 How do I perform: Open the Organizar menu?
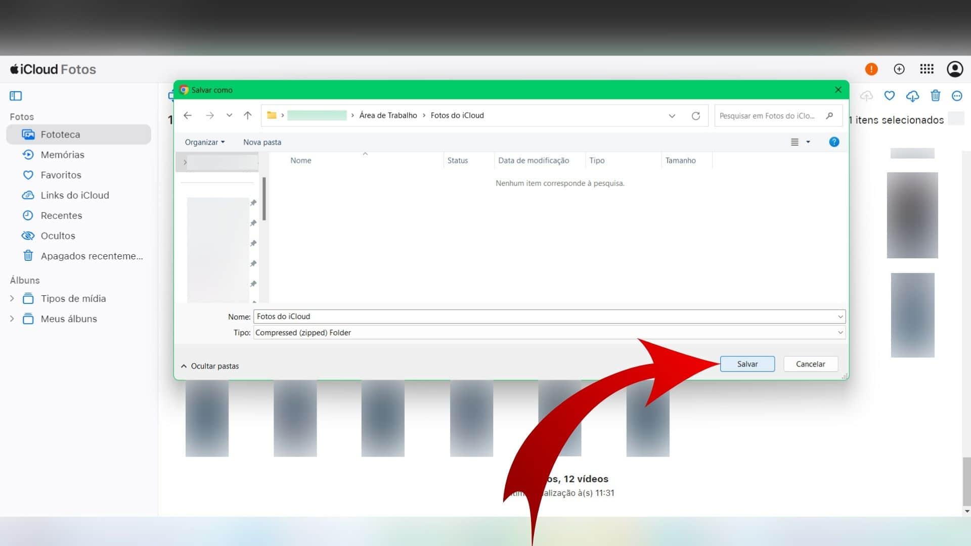[x=205, y=142]
